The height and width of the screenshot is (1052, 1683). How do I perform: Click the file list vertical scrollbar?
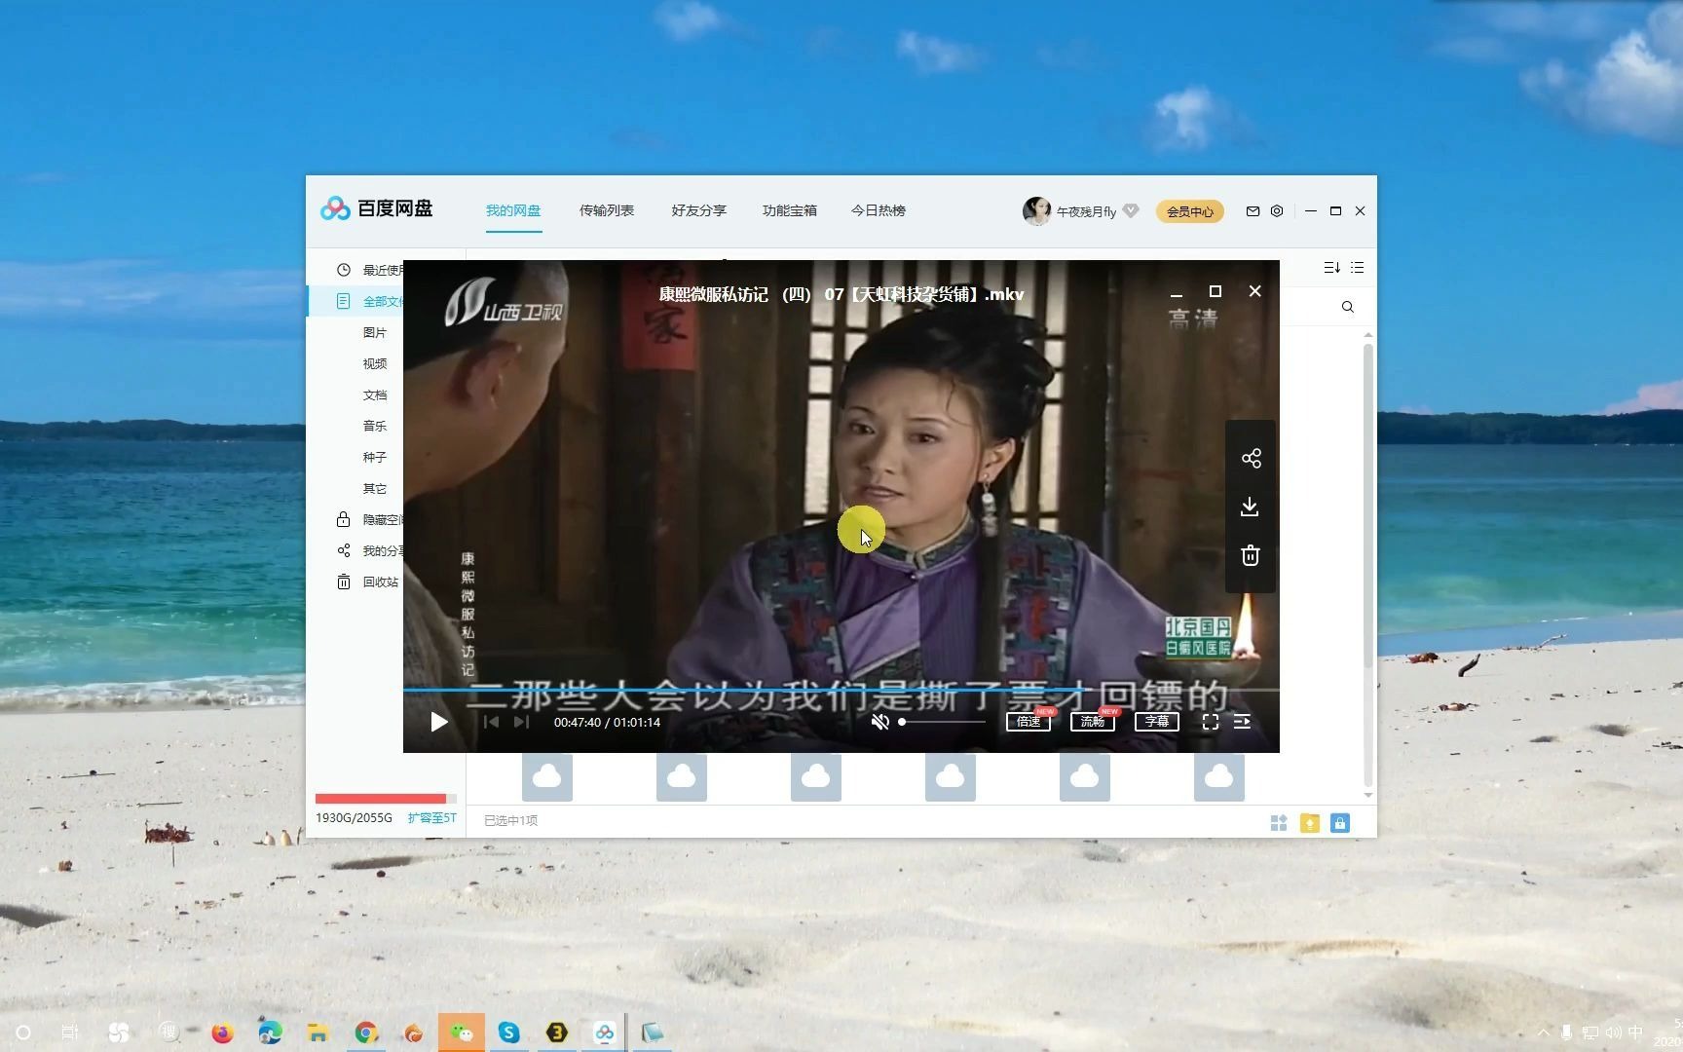click(1368, 507)
